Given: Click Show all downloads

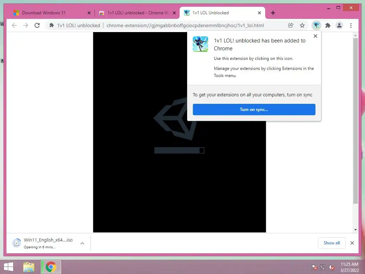Looking at the screenshot, I should tap(332, 243).
